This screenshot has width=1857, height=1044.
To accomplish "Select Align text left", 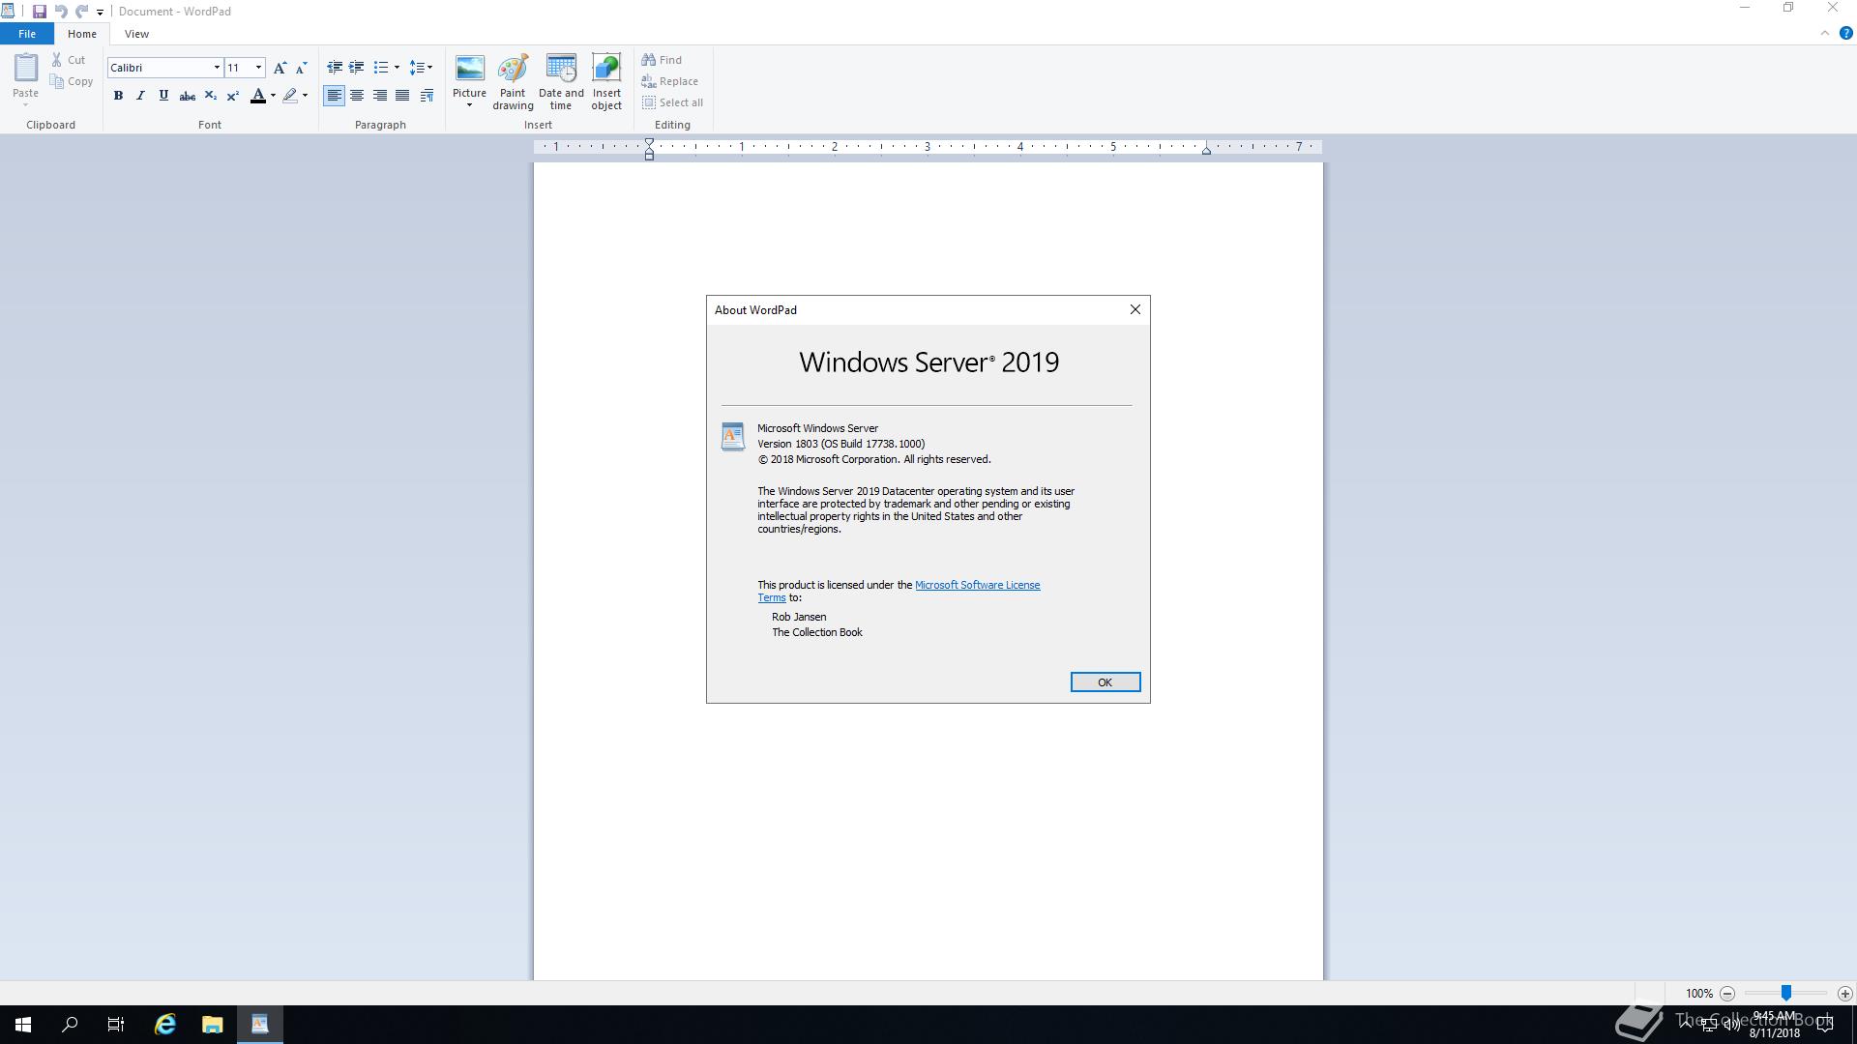I will (x=334, y=96).
